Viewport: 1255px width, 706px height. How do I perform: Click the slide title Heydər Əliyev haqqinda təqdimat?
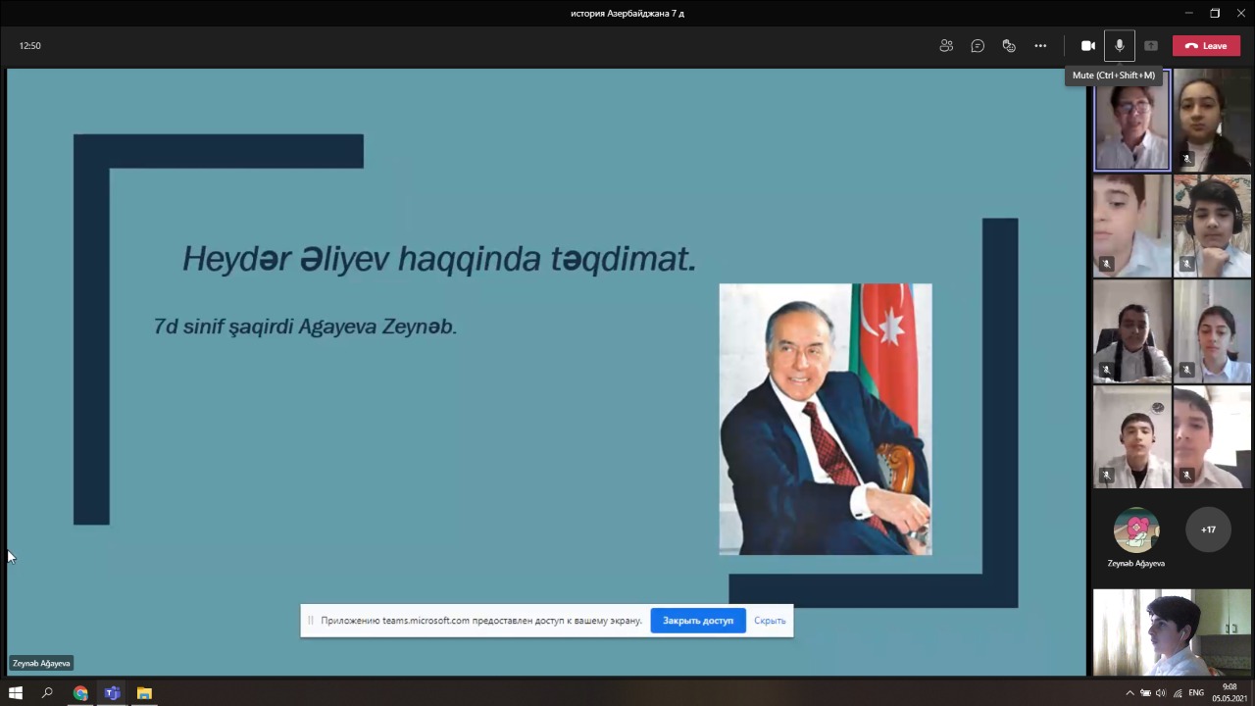[439, 259]
